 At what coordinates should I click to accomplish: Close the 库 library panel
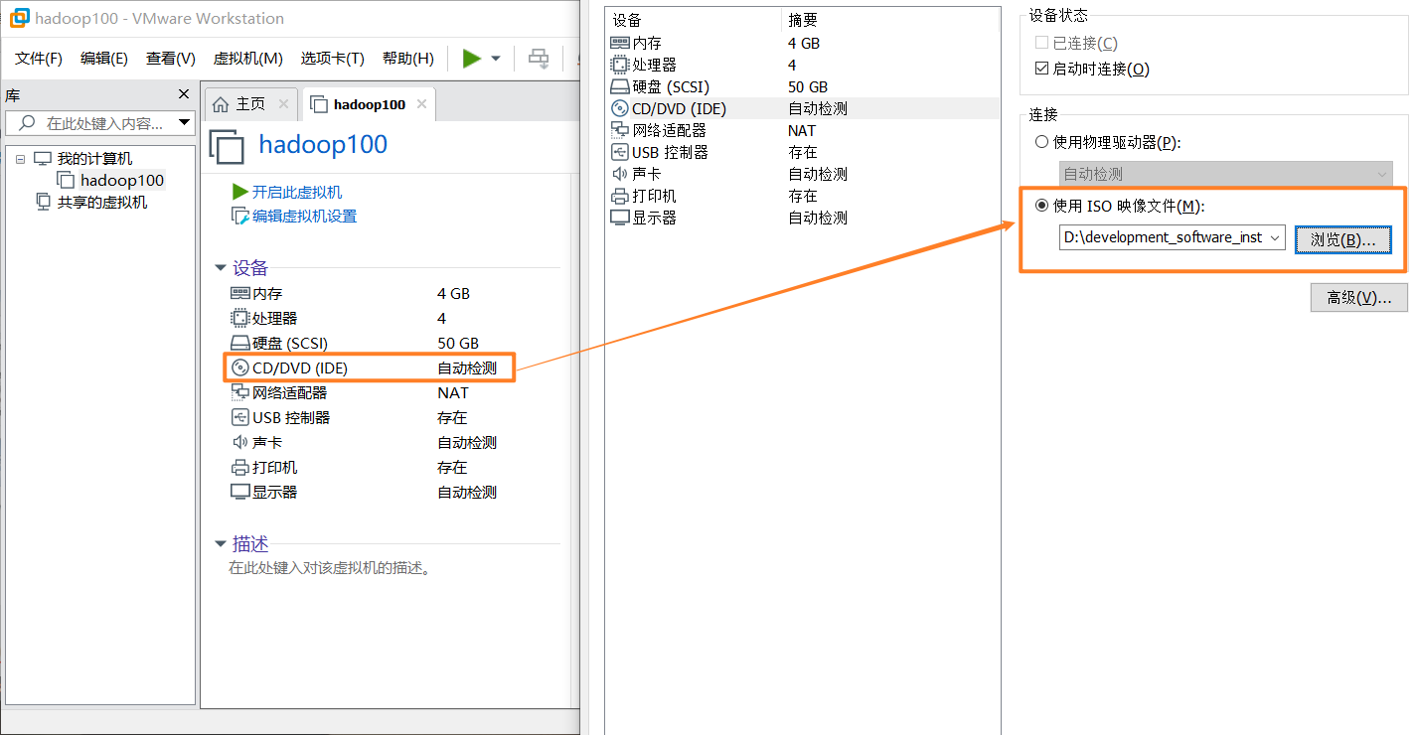tap(183, 94)
